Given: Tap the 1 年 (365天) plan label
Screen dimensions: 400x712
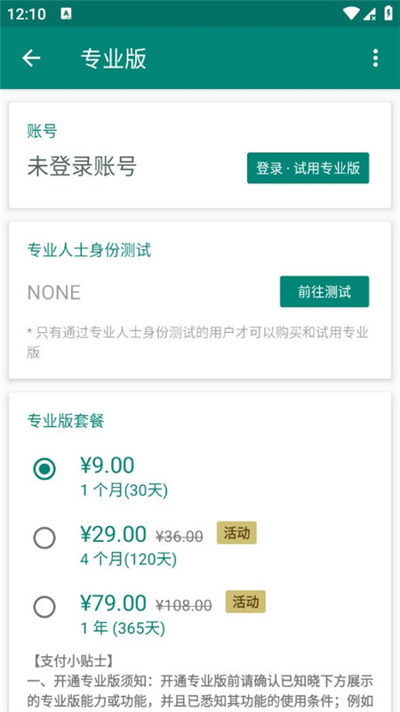Looking at the screenshot, I should [x=123, y=628].
